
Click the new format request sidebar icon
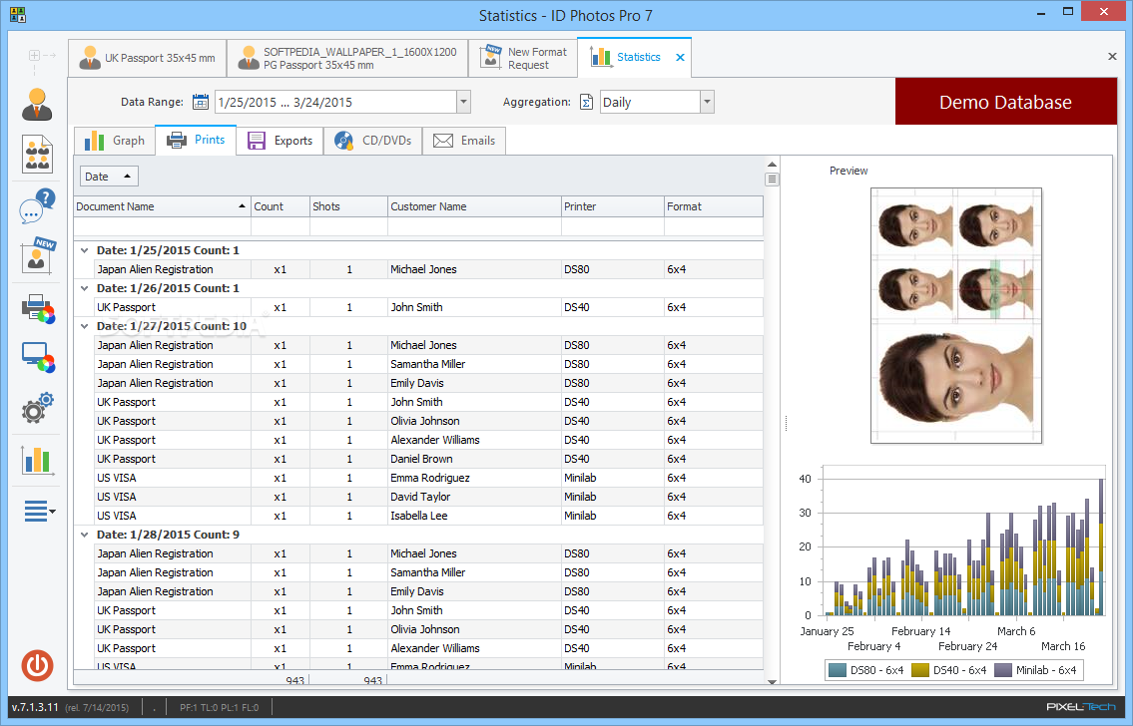click(x=37, y=255)
